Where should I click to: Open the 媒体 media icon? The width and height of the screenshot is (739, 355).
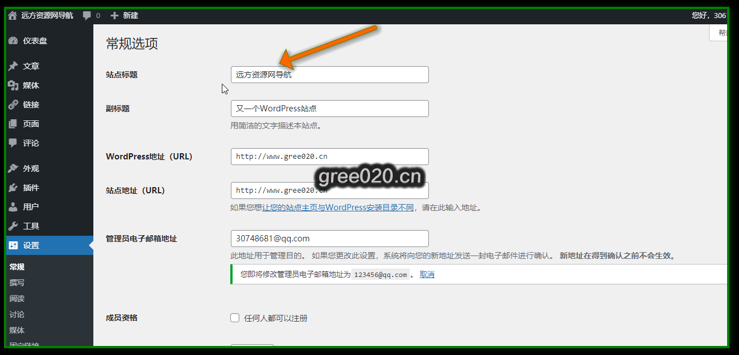click(x=13, y=85)
